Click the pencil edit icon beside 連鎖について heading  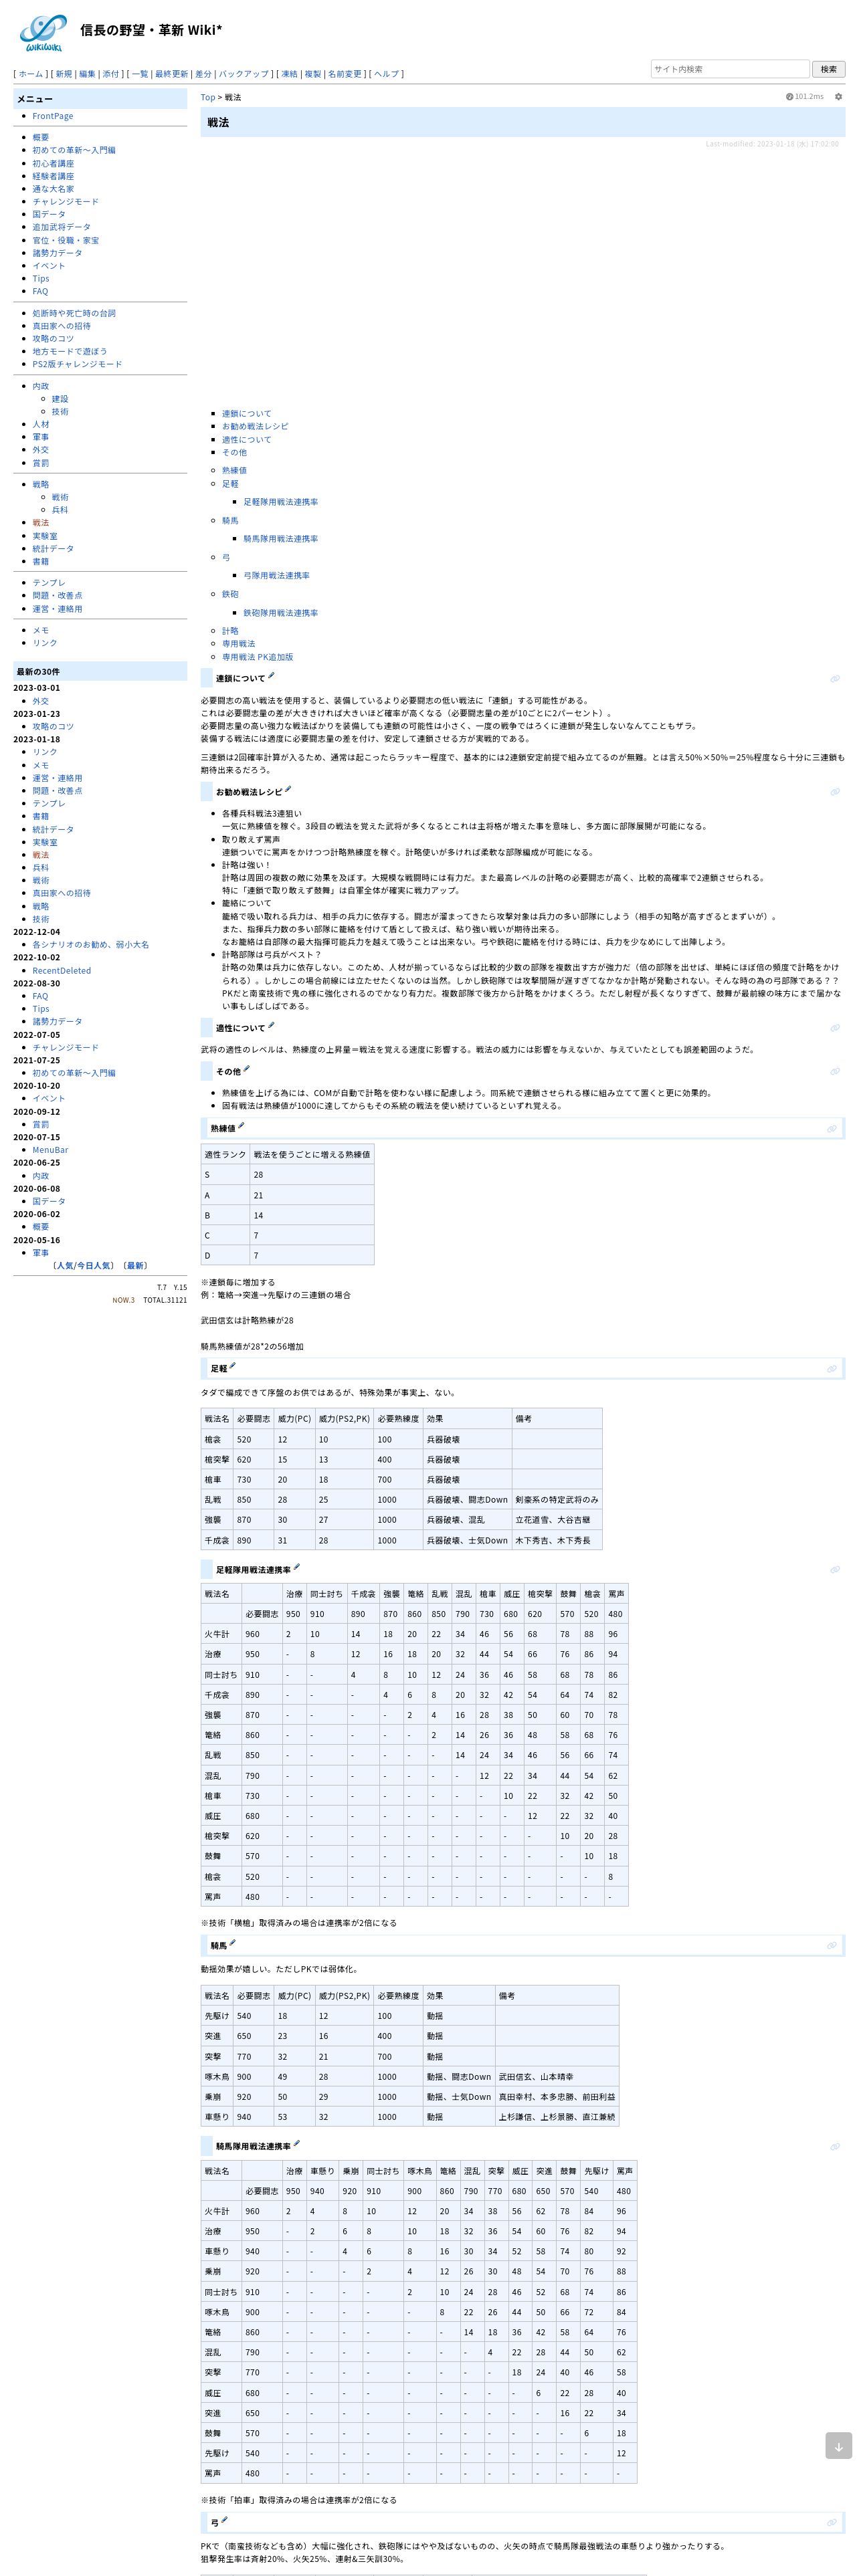(271, 676)
